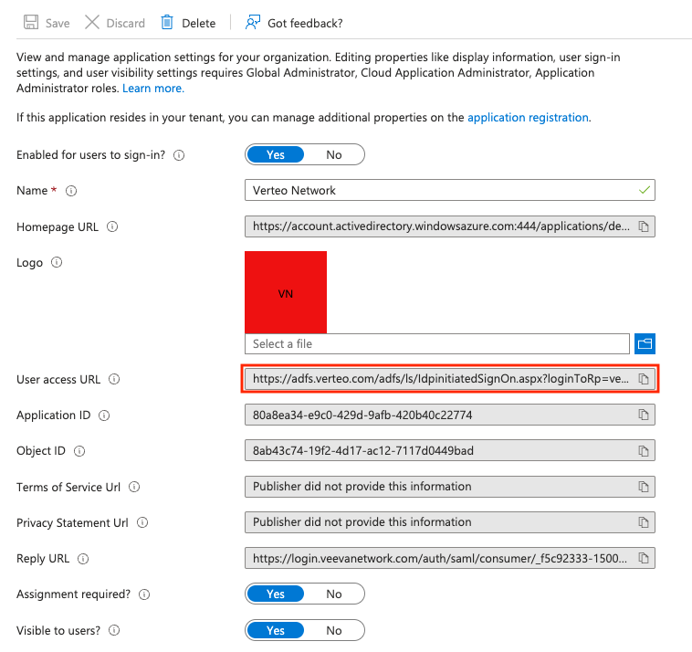This screenshot has width=692, height=652.
Task: Set Visible to users to No
Action: pos(334,630)
